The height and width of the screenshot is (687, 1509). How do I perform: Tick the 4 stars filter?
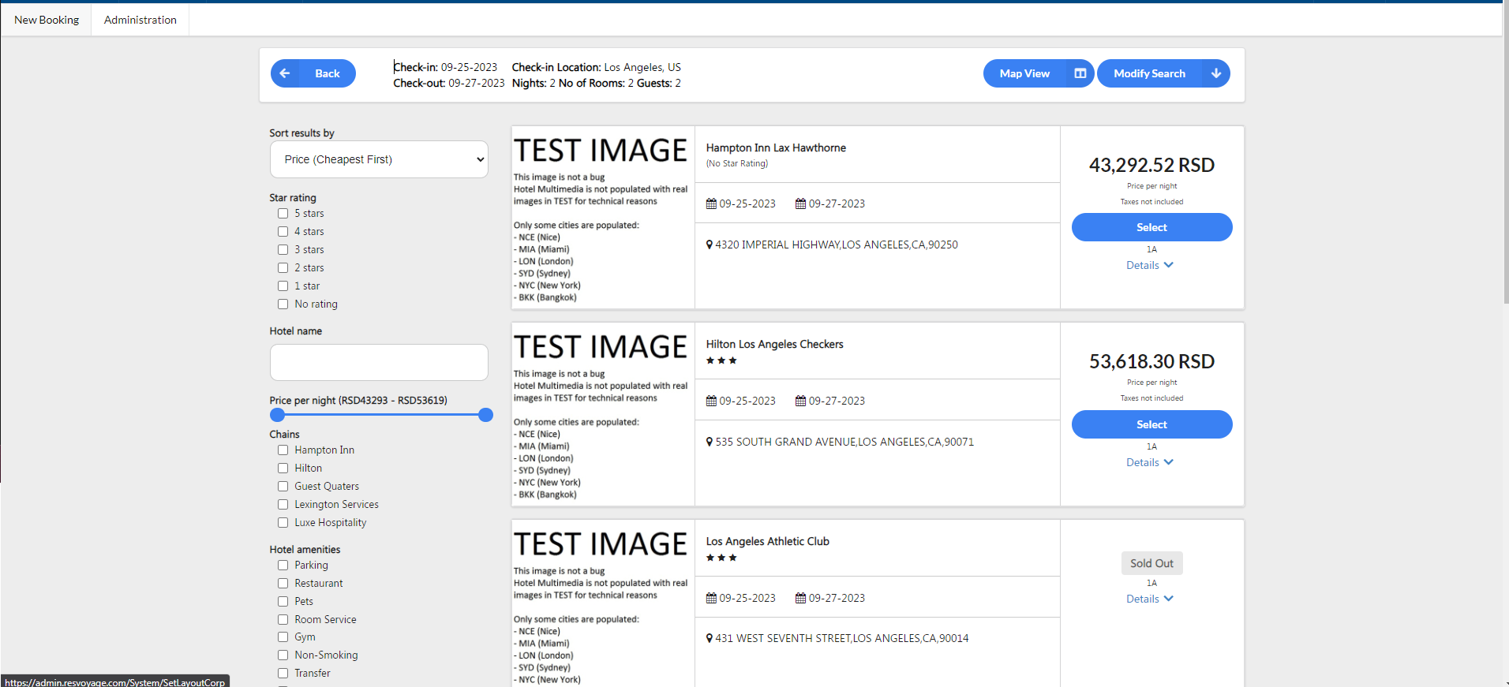pyautogui.click(x=283, y=232)
